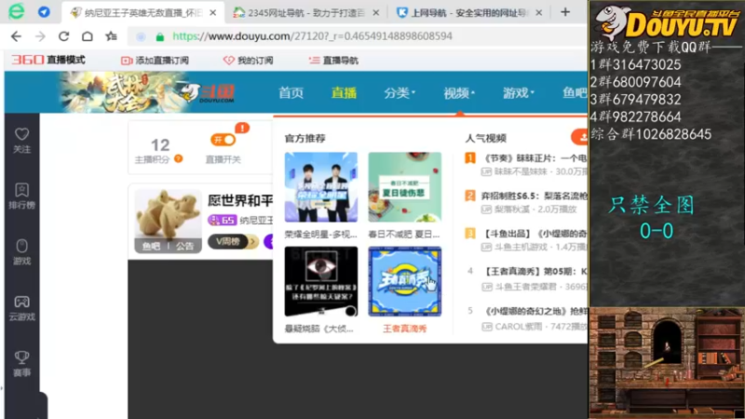This screenshot has width=745, height=419.
Task: Click the blue Telegram-style icon in the tab bar
Action: click(44, 12)
